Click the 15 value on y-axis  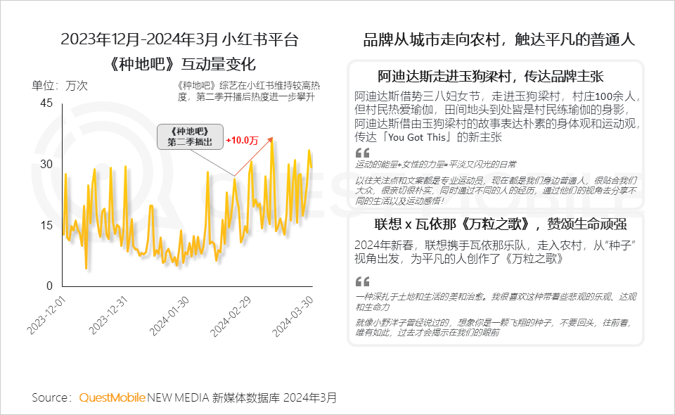coord(46,225)
